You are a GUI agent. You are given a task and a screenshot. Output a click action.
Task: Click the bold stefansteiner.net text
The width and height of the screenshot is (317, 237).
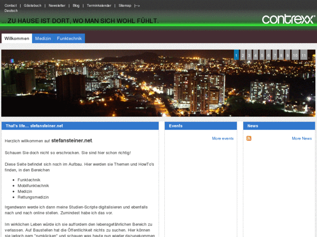(72, 140)
